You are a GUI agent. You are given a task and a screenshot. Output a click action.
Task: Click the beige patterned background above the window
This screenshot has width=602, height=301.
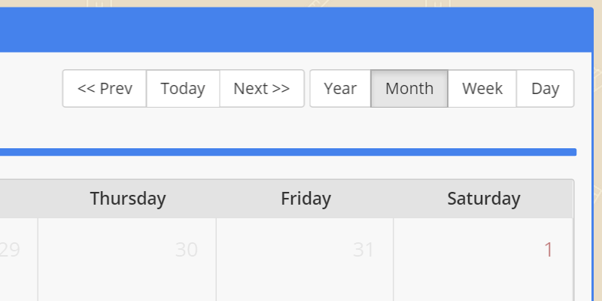[x=301, y=3]
